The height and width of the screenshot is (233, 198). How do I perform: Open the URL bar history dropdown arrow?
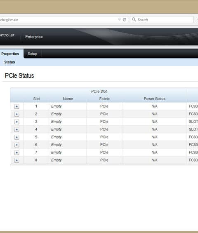pyautogui.click(x=119, y=20)
